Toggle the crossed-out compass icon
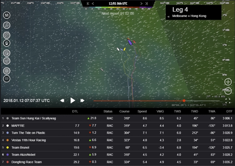The height and width of the screenshot is (166, 235). 7,53
